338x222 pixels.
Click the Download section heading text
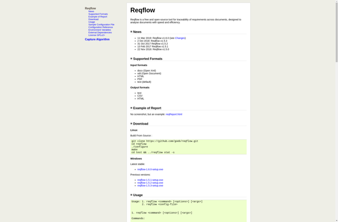(x=140, y=124)
